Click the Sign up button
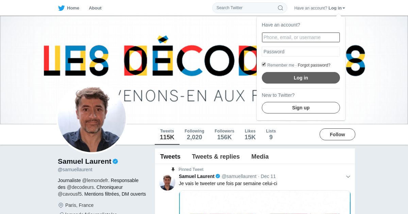 (x=301, y=108)
